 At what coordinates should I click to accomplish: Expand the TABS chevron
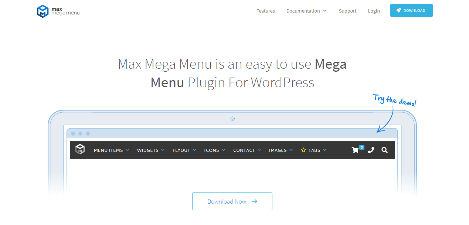324,150
